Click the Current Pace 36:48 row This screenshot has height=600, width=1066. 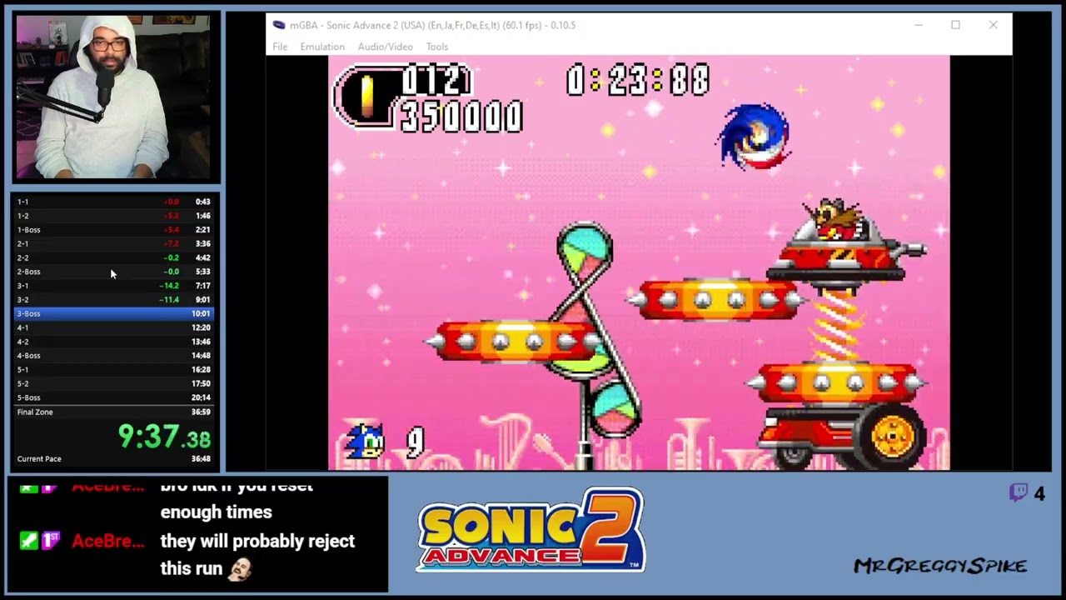[114, 459]
